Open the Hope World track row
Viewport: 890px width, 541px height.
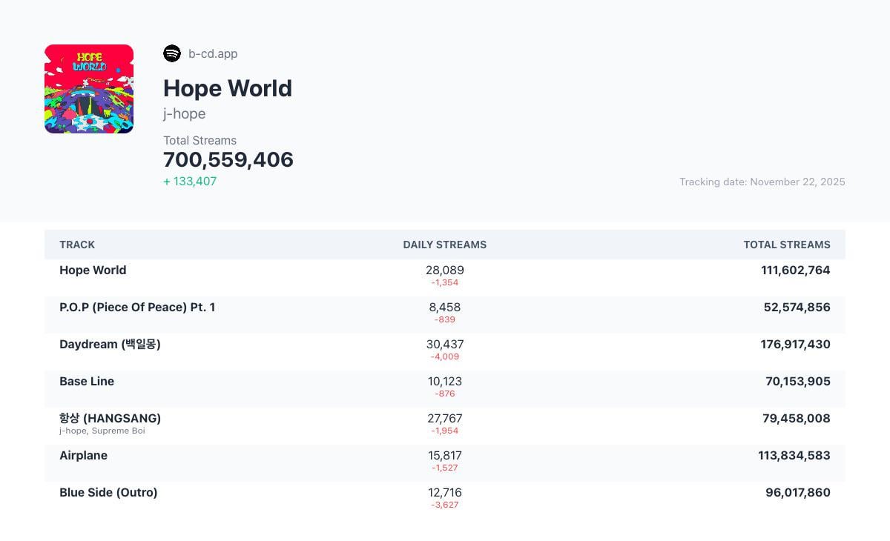coord(93,270)
